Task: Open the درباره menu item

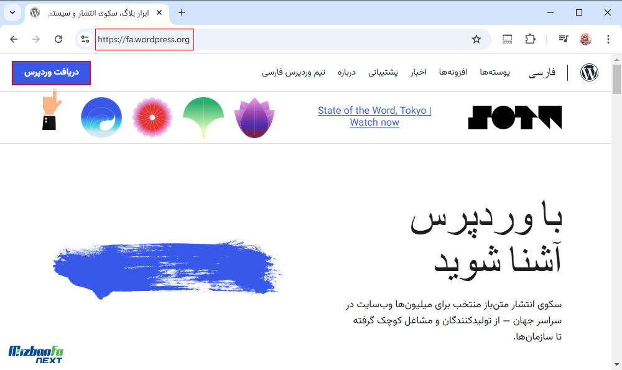Action: (346, 72)
